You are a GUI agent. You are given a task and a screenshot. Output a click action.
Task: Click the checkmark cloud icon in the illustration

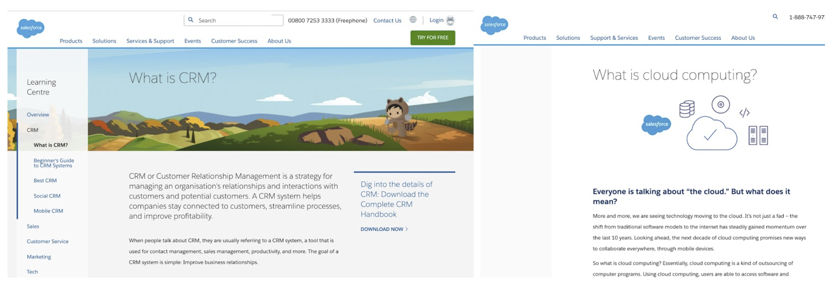712,133
